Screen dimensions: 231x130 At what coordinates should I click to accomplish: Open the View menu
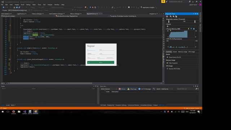pyautogui.click(x=11, y=5)
